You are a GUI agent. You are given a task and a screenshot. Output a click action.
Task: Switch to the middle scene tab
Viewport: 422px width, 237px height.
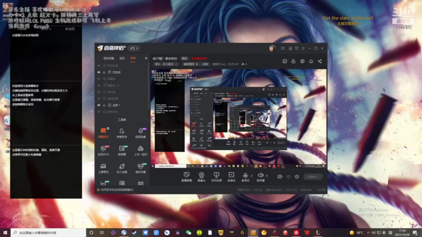(122, 58)
